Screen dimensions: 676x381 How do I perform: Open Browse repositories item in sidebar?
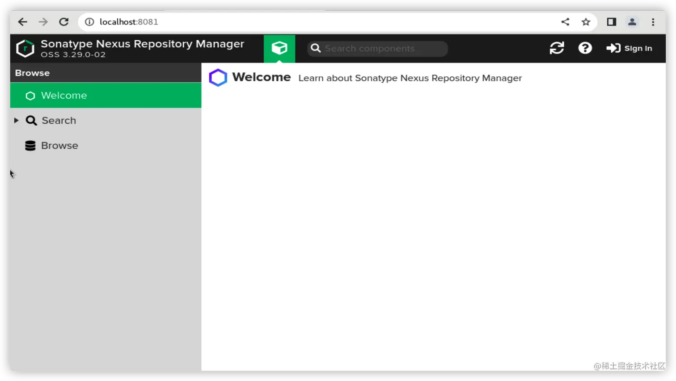[x=106, y=146]
